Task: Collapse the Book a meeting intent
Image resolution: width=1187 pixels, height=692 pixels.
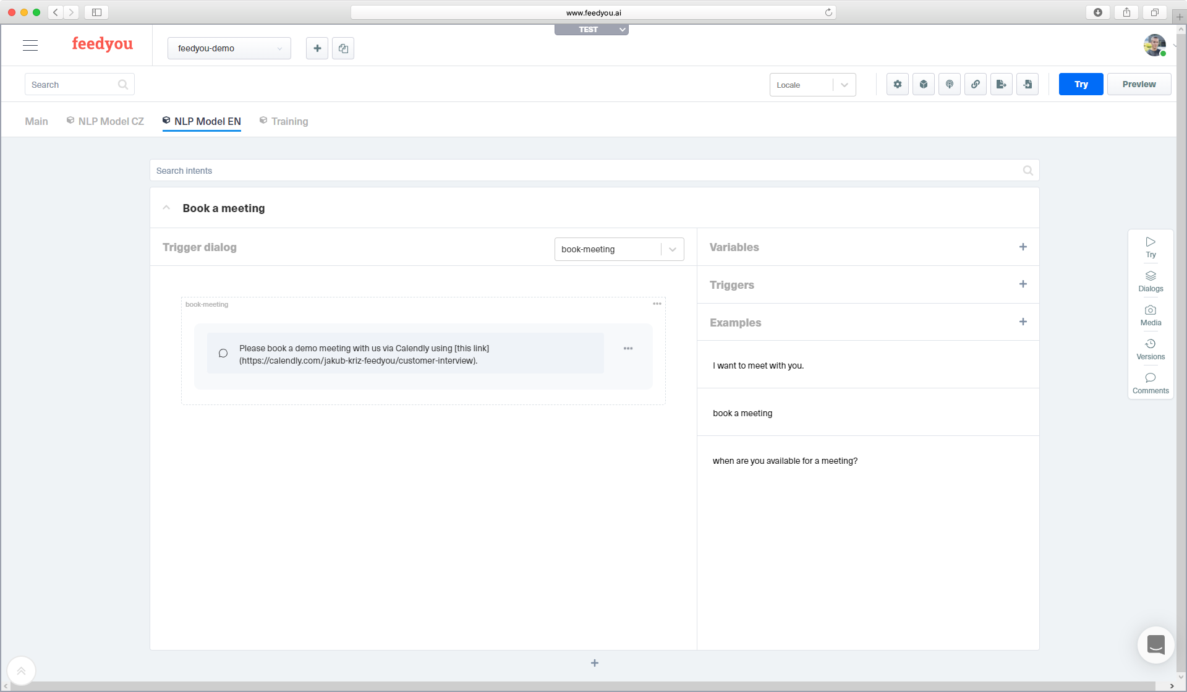Action: tap(166, 207)
